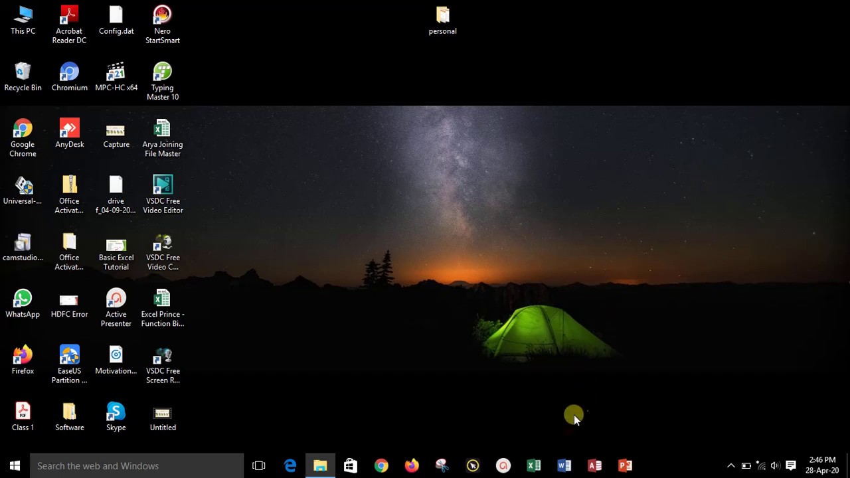Launch Microsoft Edge from taskbar

290,465
